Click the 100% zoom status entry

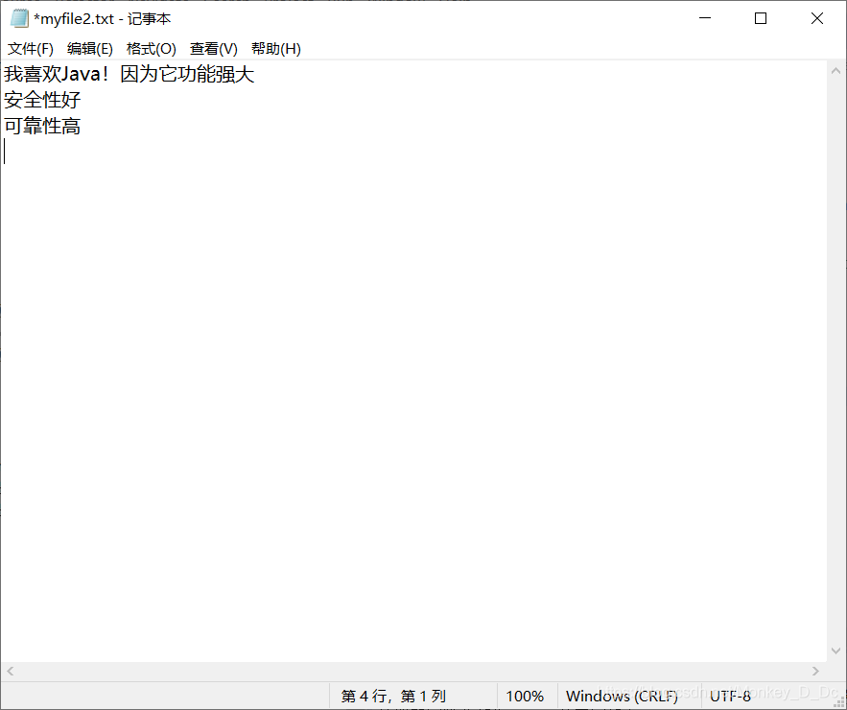(525, 696)
